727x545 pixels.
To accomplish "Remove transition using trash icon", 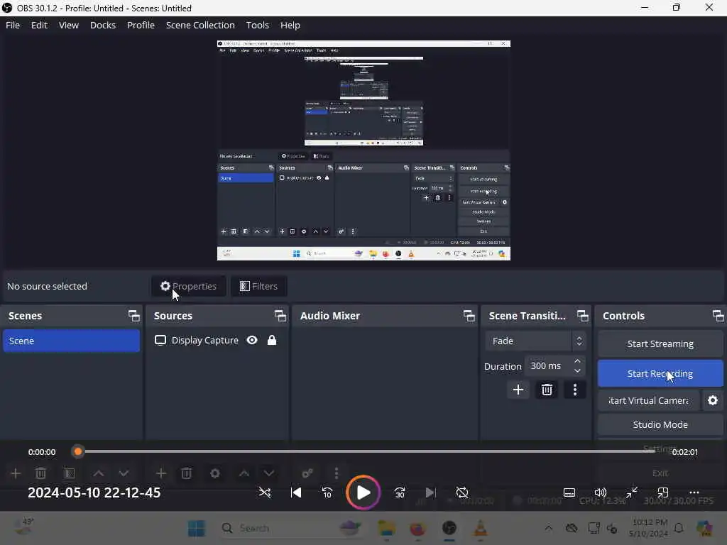I will click(547, 390).
